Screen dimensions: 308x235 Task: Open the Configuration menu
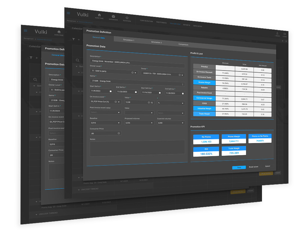pos(146,21)
